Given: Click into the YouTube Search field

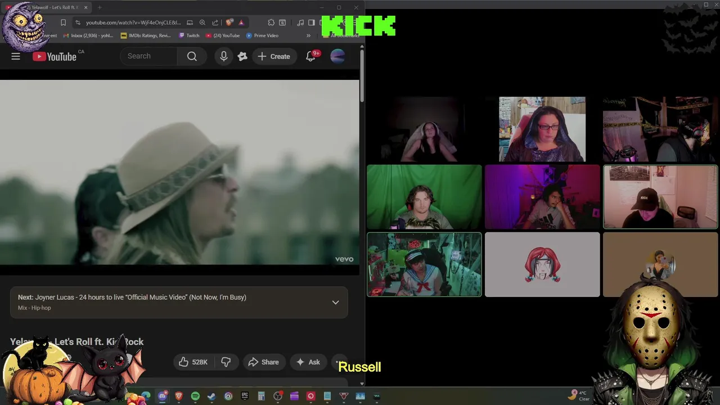Looking at the screenshot, I should click(150, 56).
